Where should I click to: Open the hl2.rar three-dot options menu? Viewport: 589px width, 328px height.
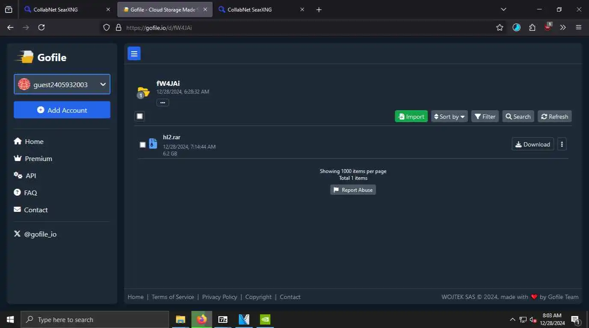(x=562, y=144)
